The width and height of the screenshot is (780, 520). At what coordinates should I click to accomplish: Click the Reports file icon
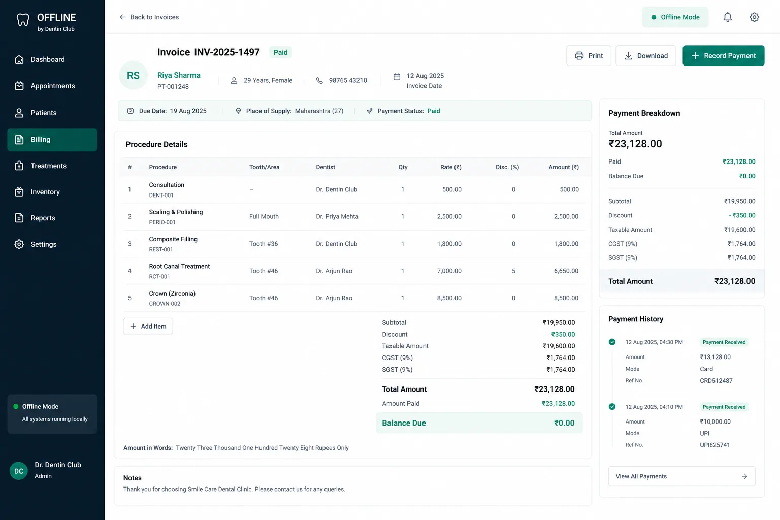point(19,218)
